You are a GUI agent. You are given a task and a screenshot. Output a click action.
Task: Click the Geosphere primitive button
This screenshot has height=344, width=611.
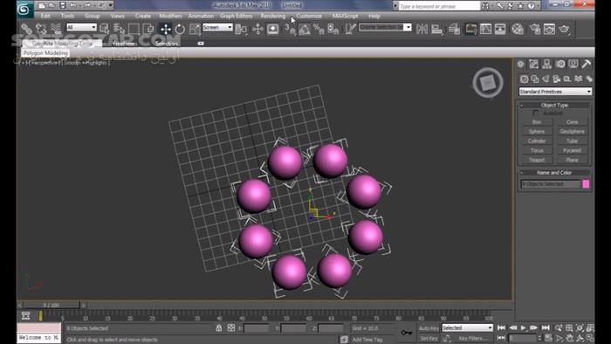click(572, 132)
